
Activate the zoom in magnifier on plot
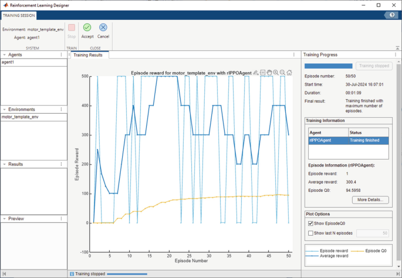click(276, 73)
